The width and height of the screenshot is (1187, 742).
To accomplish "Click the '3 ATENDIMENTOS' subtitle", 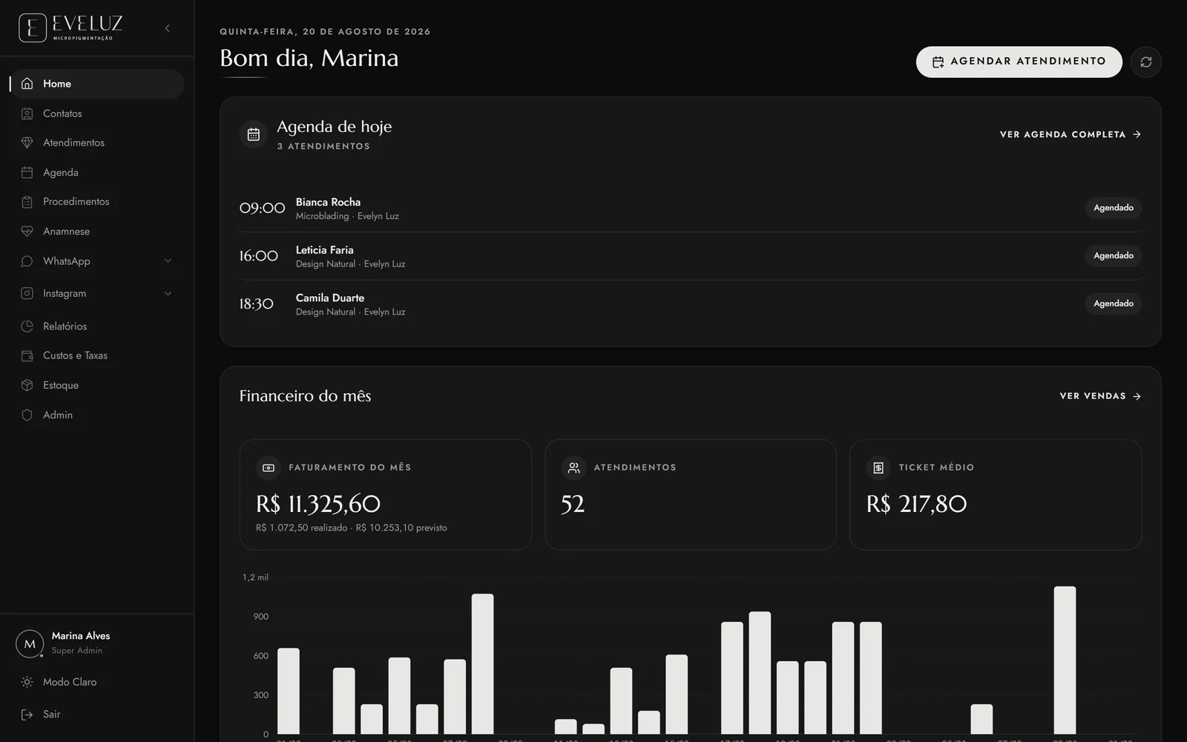I will click(323, 147).
